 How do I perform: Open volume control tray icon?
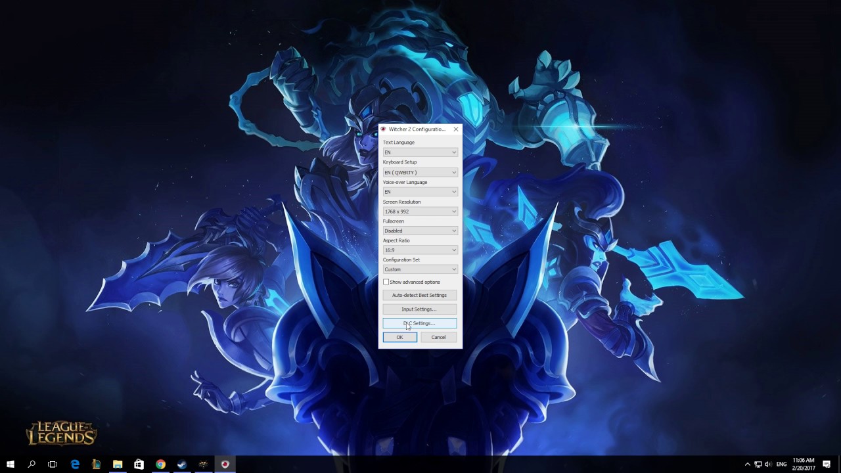pyautogui.click(x=768, y=464)
